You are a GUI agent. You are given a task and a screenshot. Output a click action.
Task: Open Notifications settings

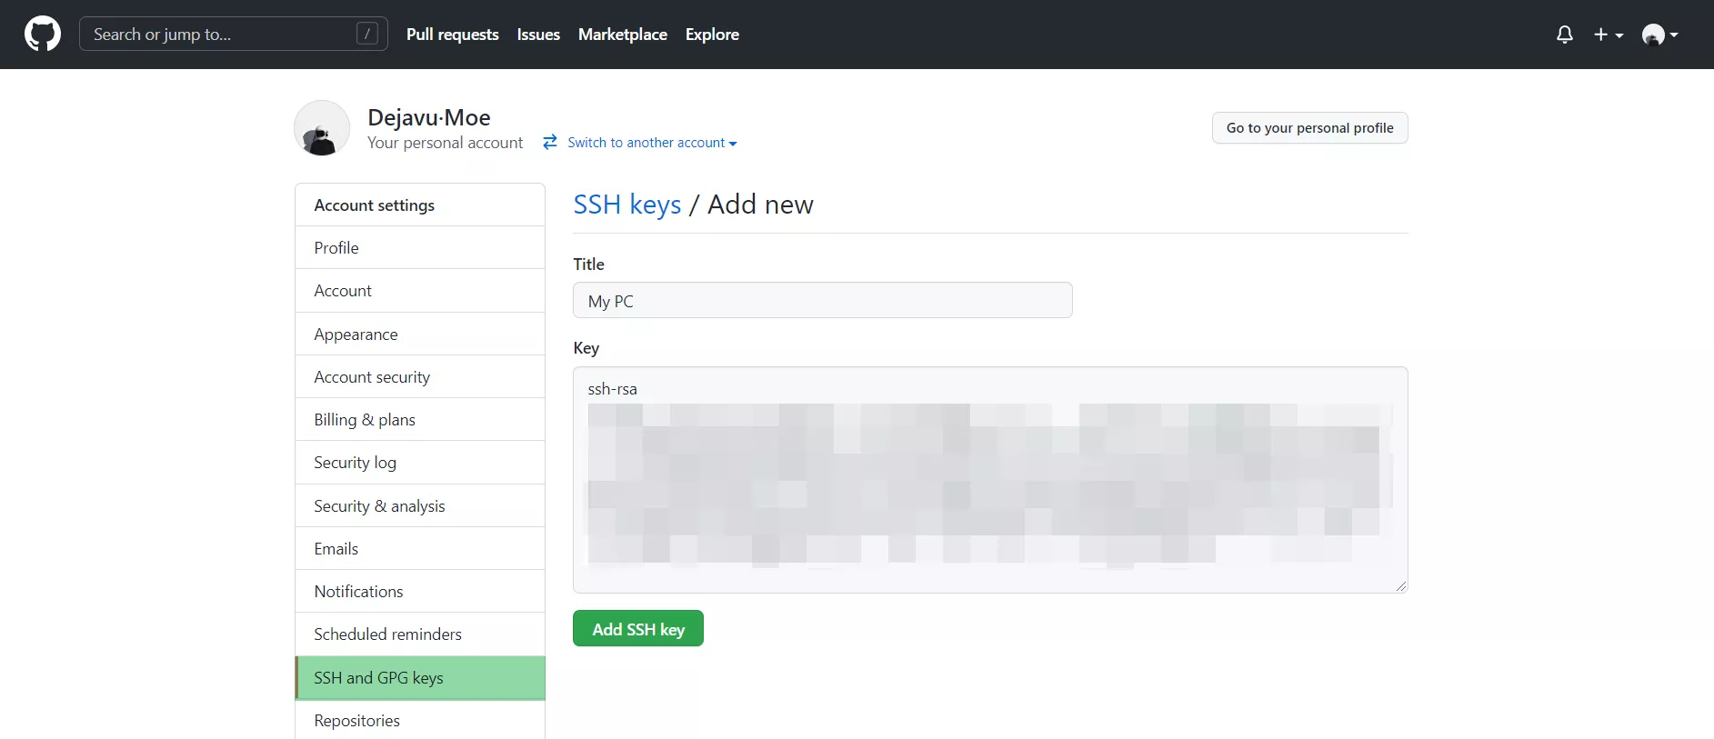420,592
